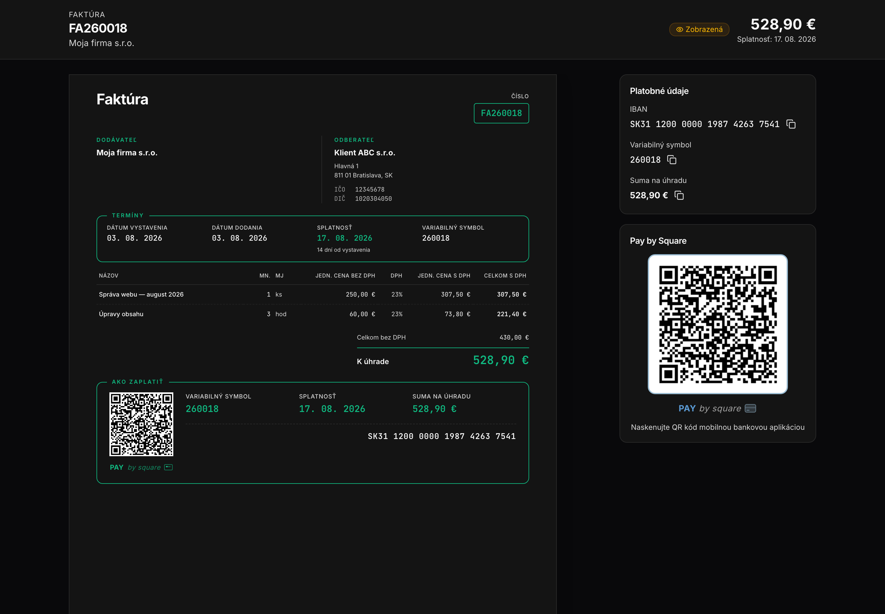Click the Zobrazená status badge

tap(699, 29)
